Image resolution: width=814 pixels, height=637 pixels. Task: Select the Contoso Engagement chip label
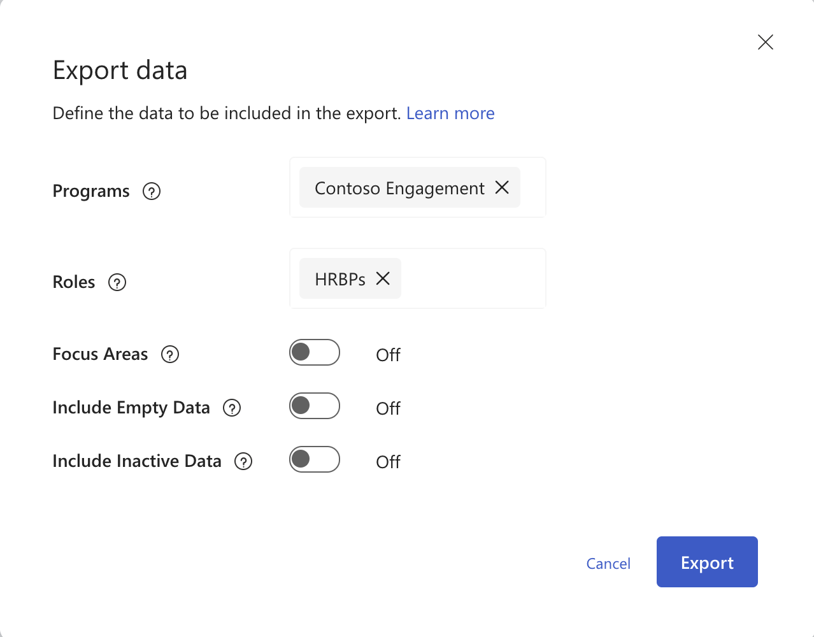coord(399,187)
